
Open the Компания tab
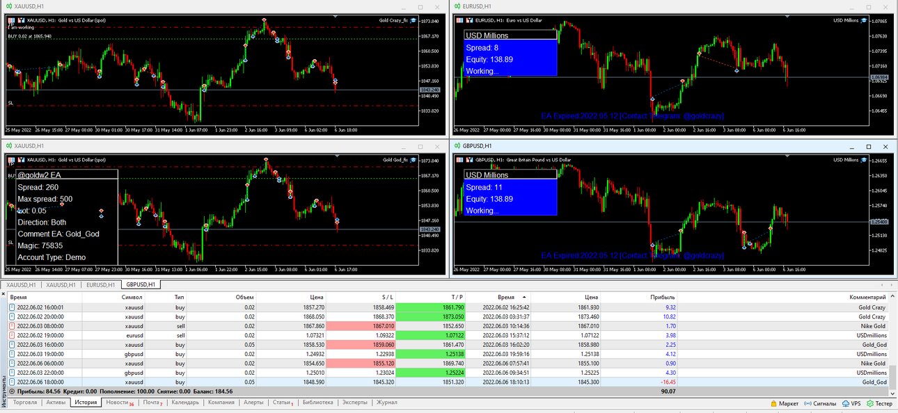pos(221,403)
